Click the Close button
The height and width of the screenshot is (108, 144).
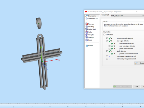136,86
